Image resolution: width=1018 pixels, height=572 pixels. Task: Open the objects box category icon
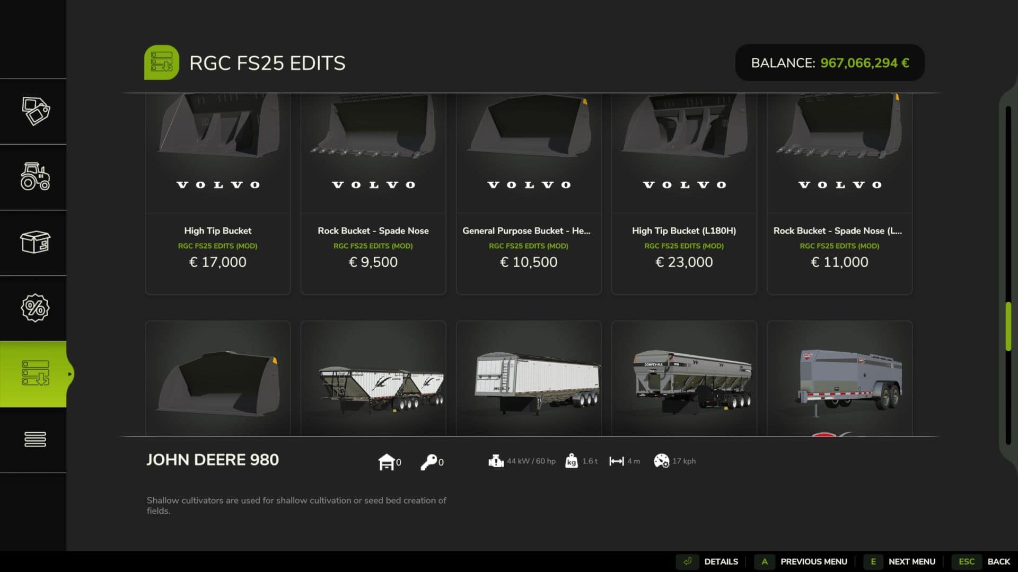click(36, 242)
